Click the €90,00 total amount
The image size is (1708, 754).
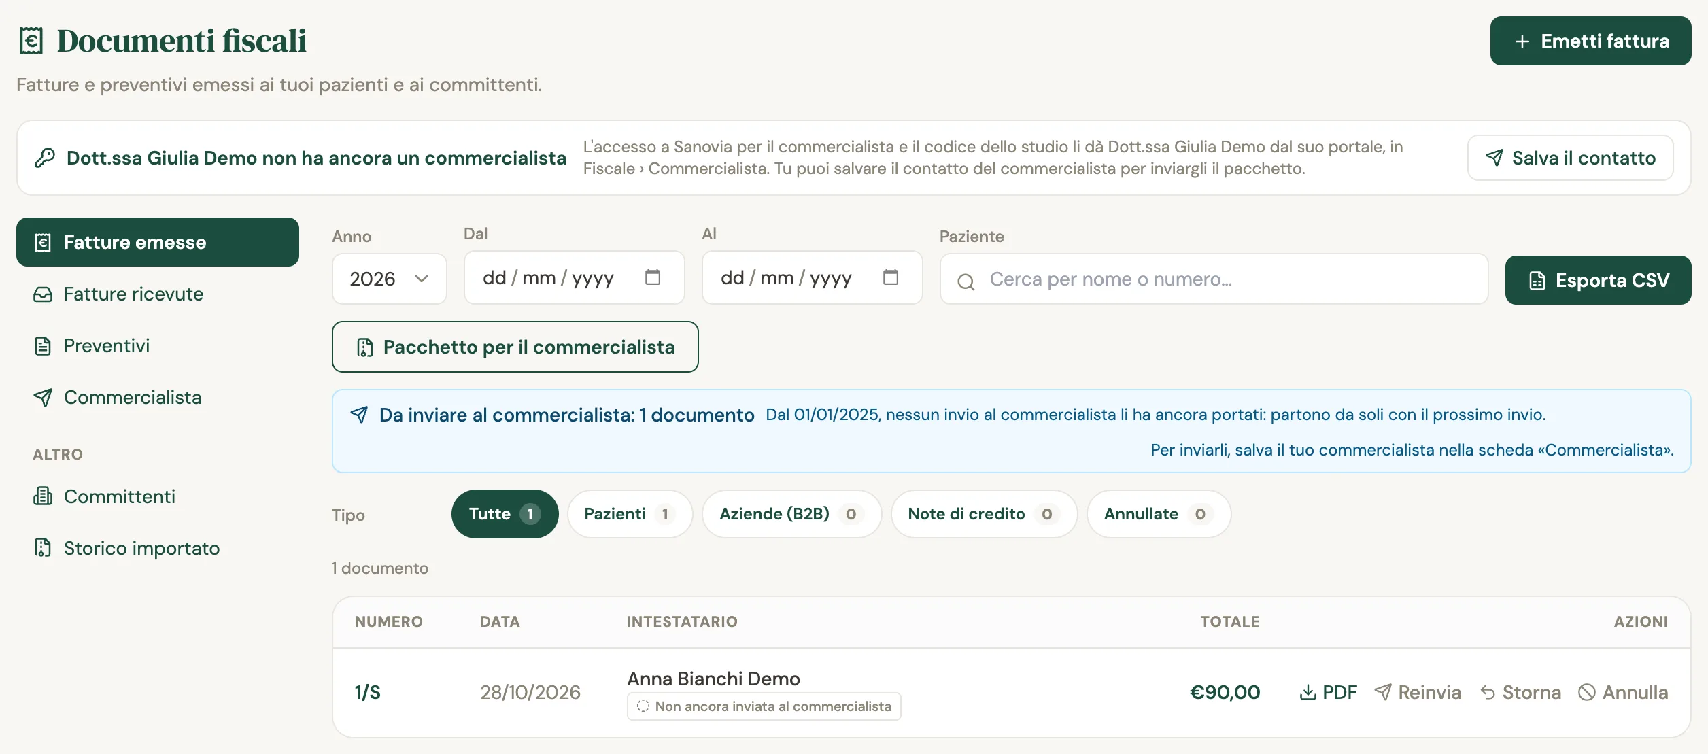1225,692
